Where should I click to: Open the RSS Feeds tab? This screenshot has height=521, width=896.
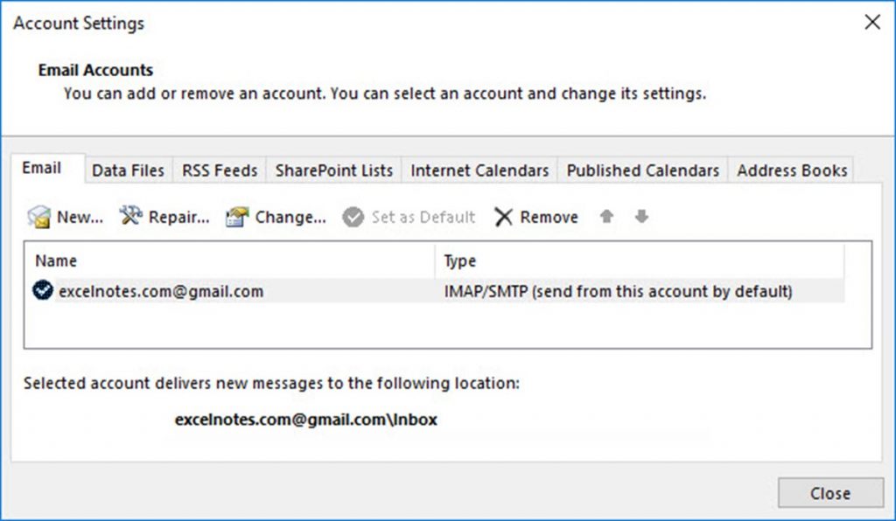click(219, 170)
